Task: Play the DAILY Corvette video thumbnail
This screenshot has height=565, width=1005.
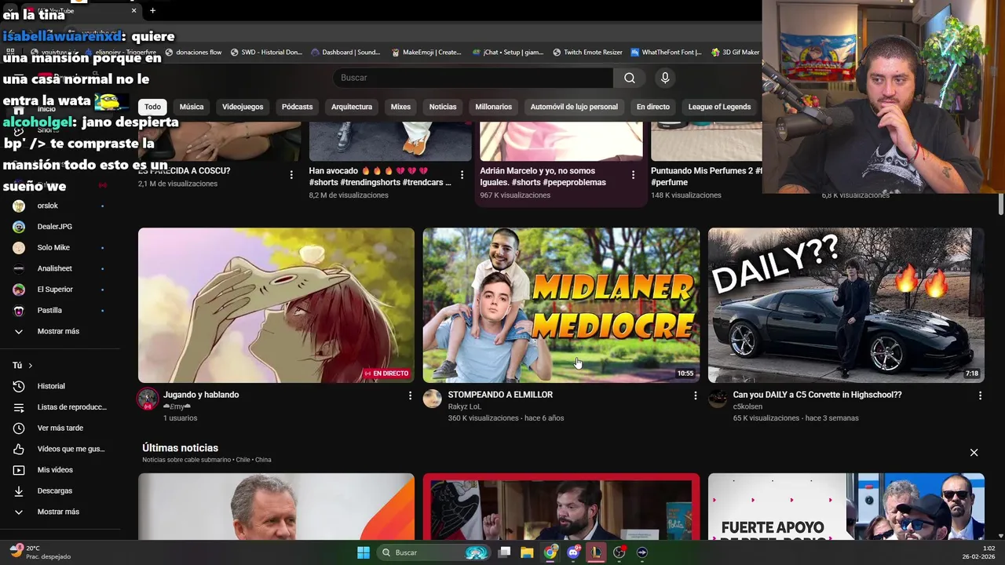Action: pyautogui.click(x=846, y=305)
